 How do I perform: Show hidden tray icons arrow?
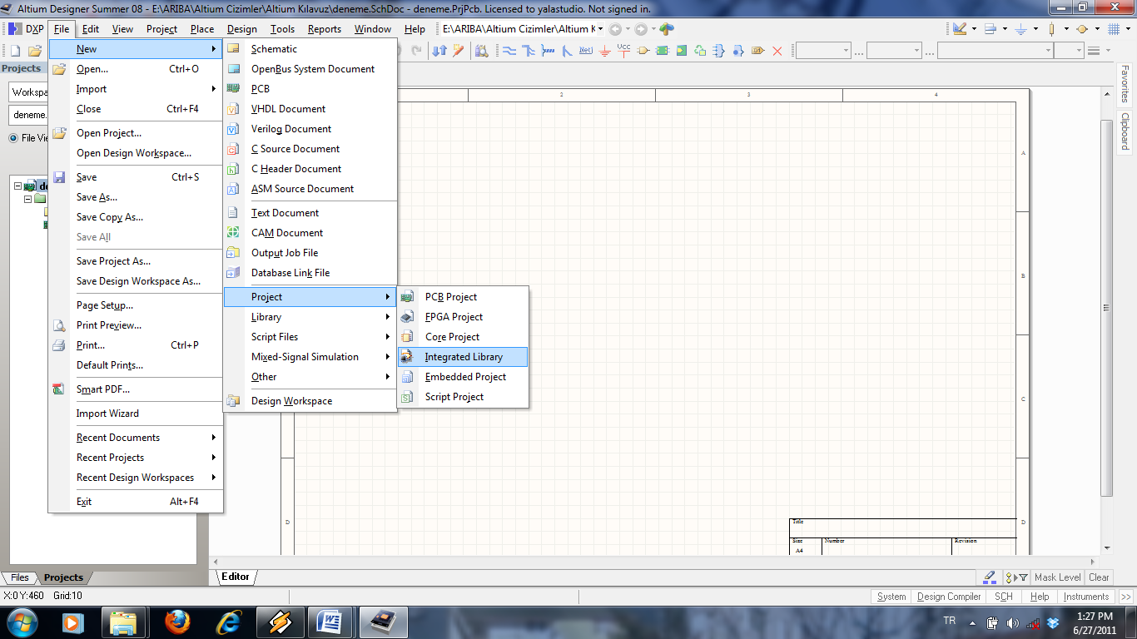tap(973, 622)
